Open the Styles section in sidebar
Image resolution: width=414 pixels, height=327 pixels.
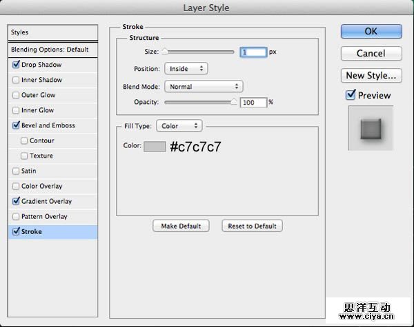(x=51, y=32)
